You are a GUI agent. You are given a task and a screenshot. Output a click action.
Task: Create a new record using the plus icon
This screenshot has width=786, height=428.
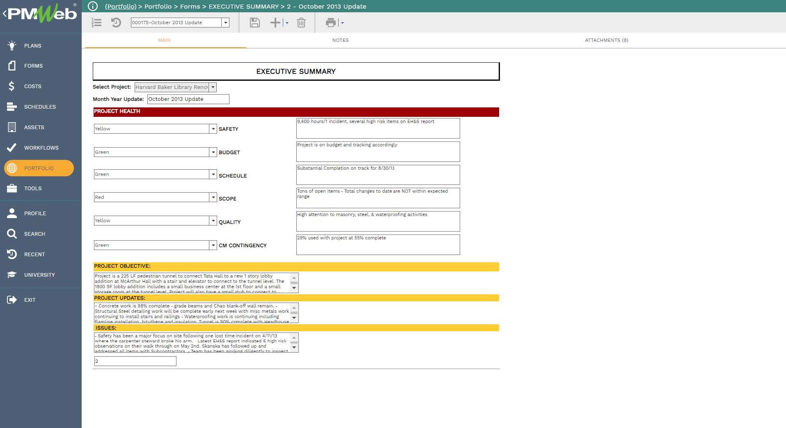tap(275, 23)
